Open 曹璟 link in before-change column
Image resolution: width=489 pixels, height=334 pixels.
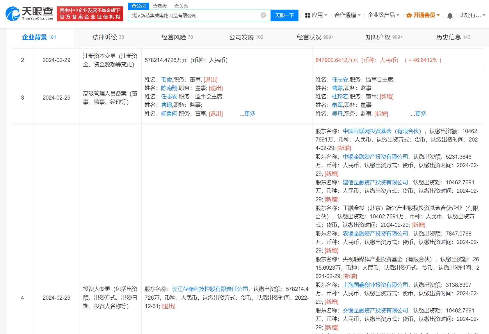click(x=166, y=105)
